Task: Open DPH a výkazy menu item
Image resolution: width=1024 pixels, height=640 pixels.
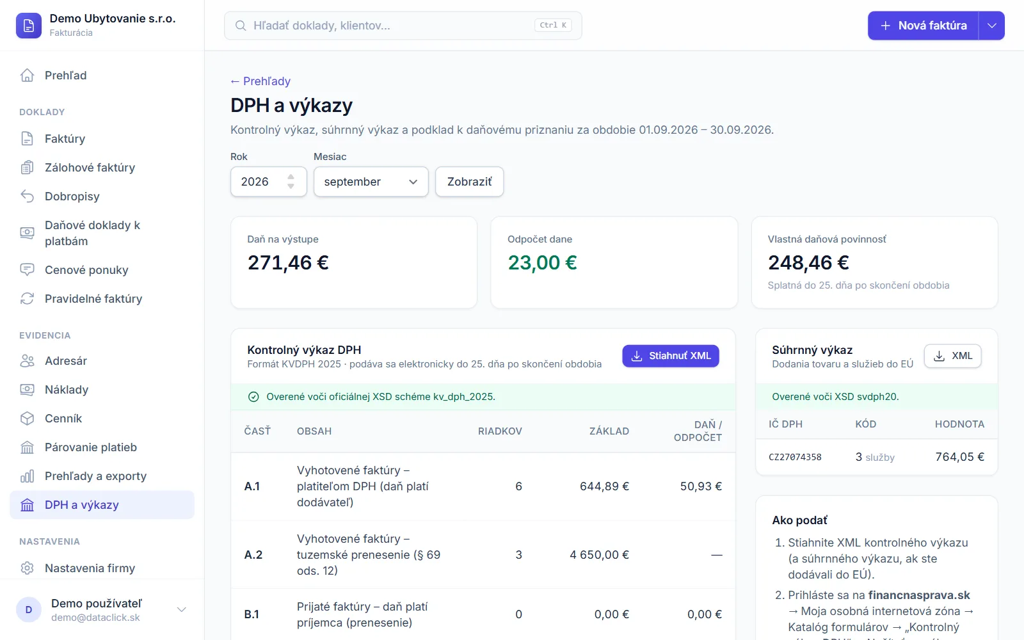Action: coord(102,505)
